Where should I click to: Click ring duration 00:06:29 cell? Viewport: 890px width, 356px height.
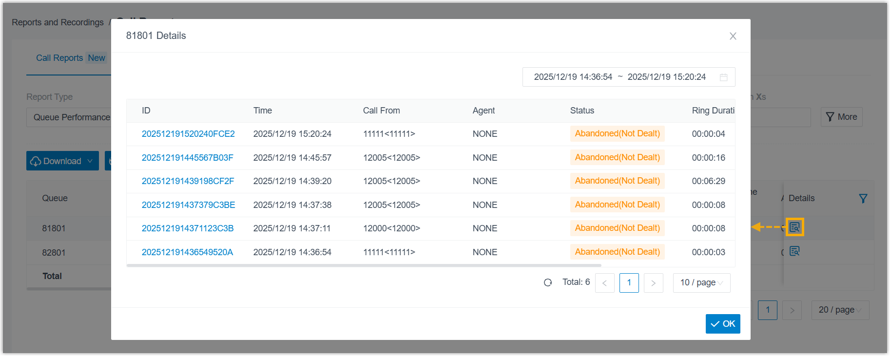[709, 181]
